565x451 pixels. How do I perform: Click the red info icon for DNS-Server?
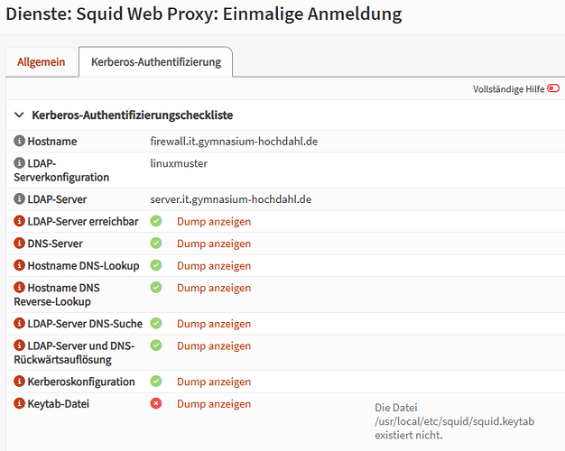20,244
